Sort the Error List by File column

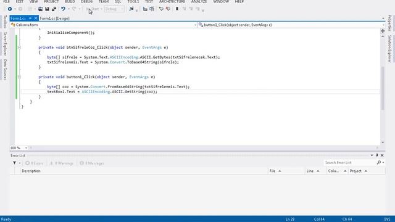click(286, 171)
